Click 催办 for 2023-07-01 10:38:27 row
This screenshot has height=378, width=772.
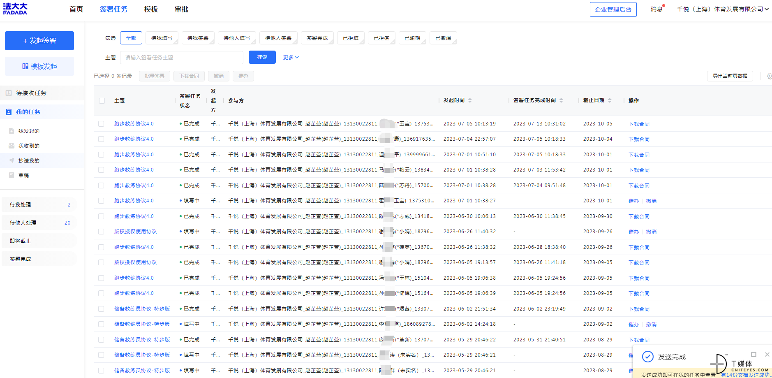click(633, 201)
